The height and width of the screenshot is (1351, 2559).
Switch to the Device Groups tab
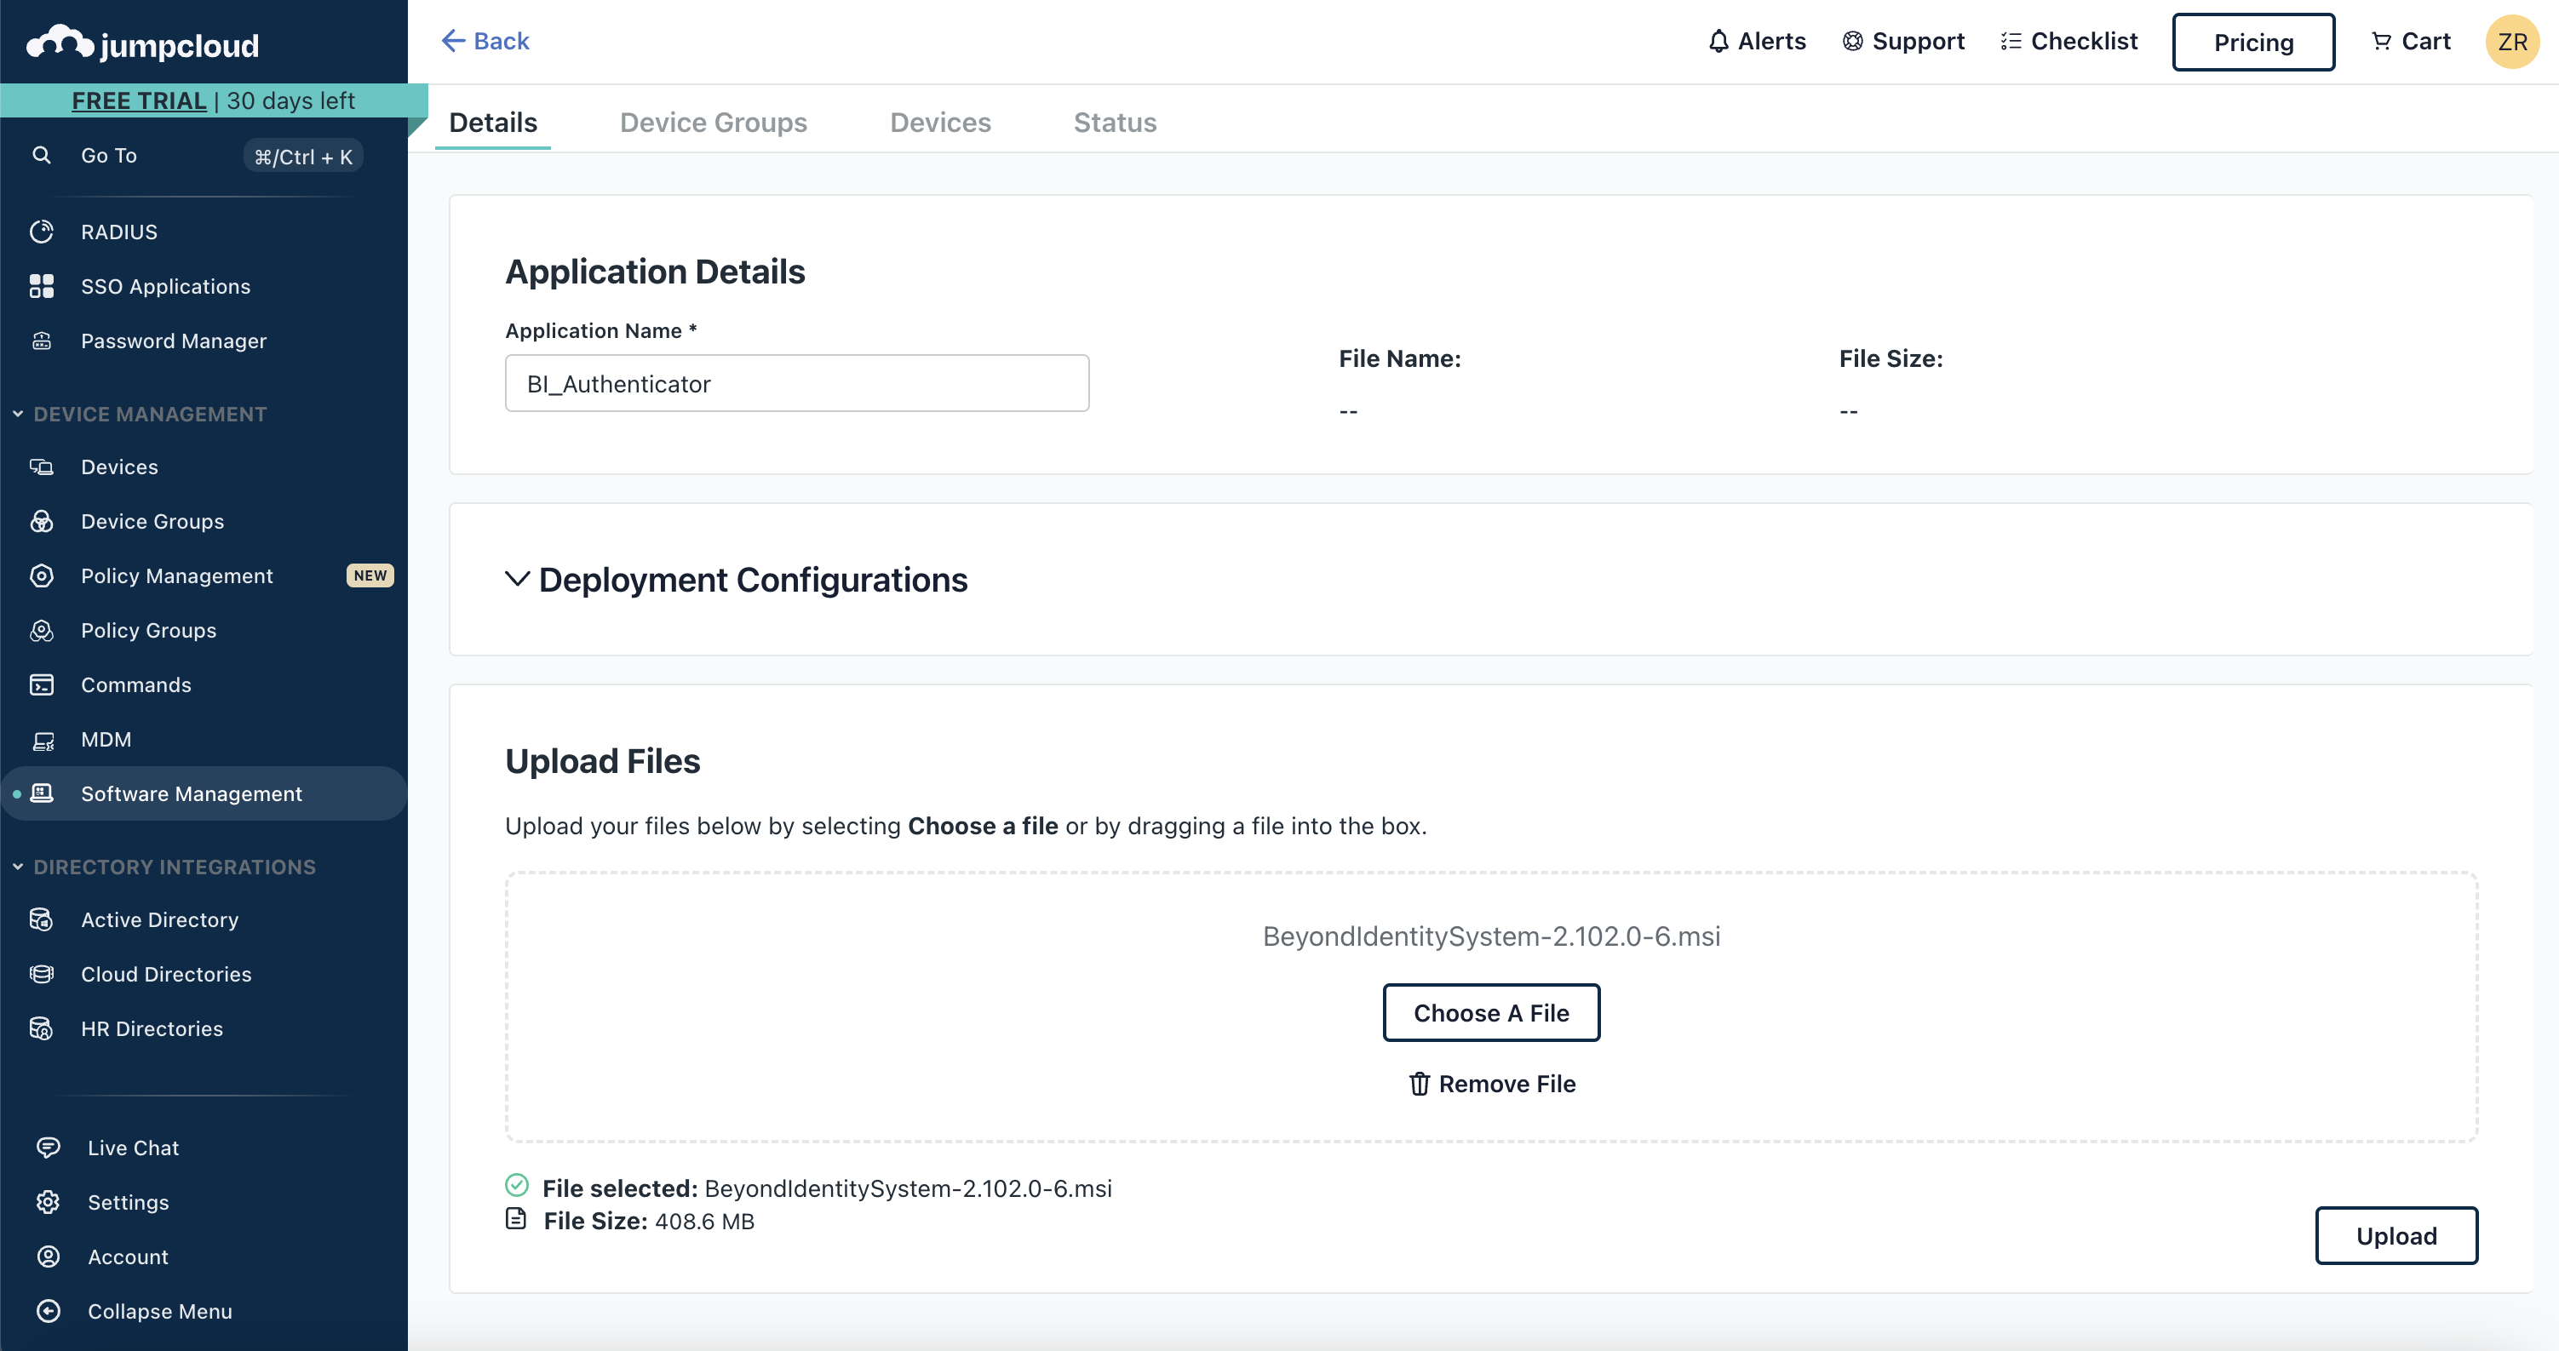click(714, 123)
